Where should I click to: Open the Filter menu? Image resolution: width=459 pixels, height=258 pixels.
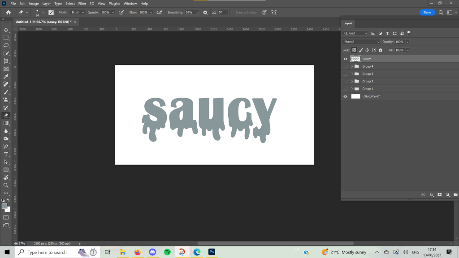point(82,4)
